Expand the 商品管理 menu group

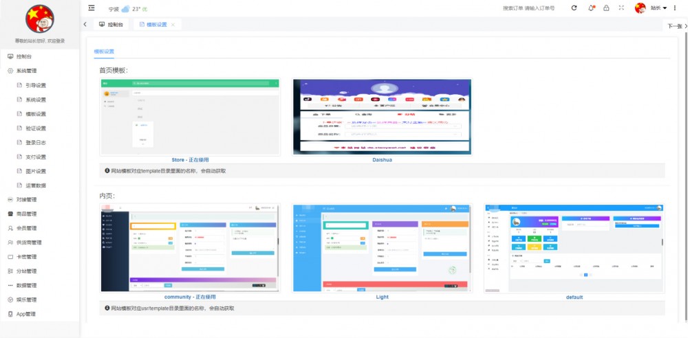[26, 214]
